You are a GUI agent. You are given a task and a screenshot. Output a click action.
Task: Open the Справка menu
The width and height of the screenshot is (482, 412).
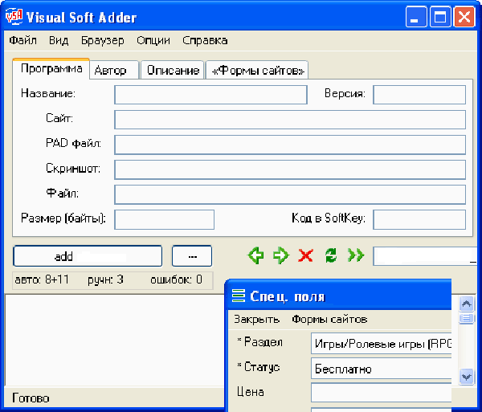(x=205, y=40)
